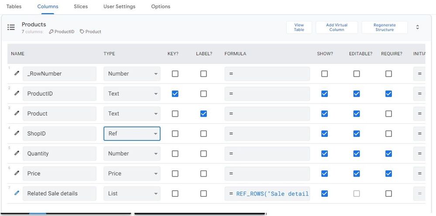Open the type dropdown for _RowNumber

pos(132,73)
